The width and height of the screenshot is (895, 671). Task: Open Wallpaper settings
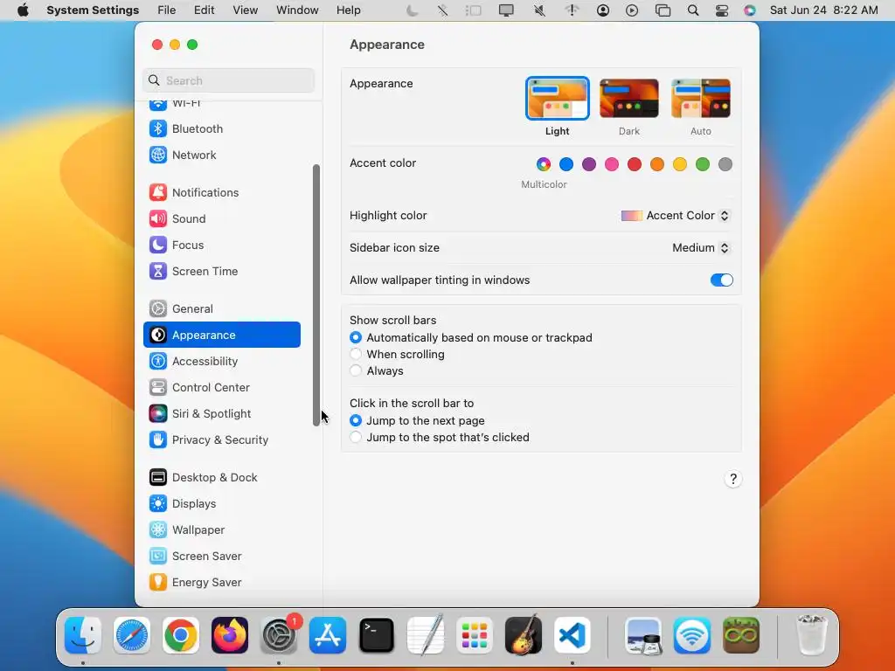click(221, 530)
